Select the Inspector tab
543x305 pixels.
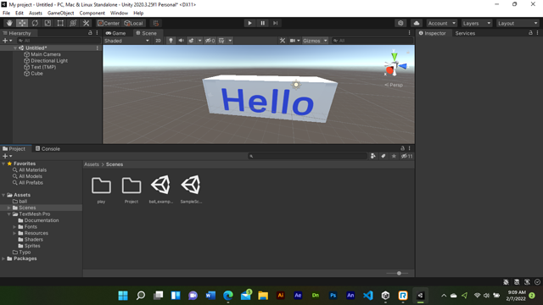[x=432, y=33]
